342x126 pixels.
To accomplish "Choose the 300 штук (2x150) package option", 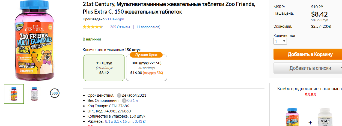I will pyautogui.click(x=147, y=68).
